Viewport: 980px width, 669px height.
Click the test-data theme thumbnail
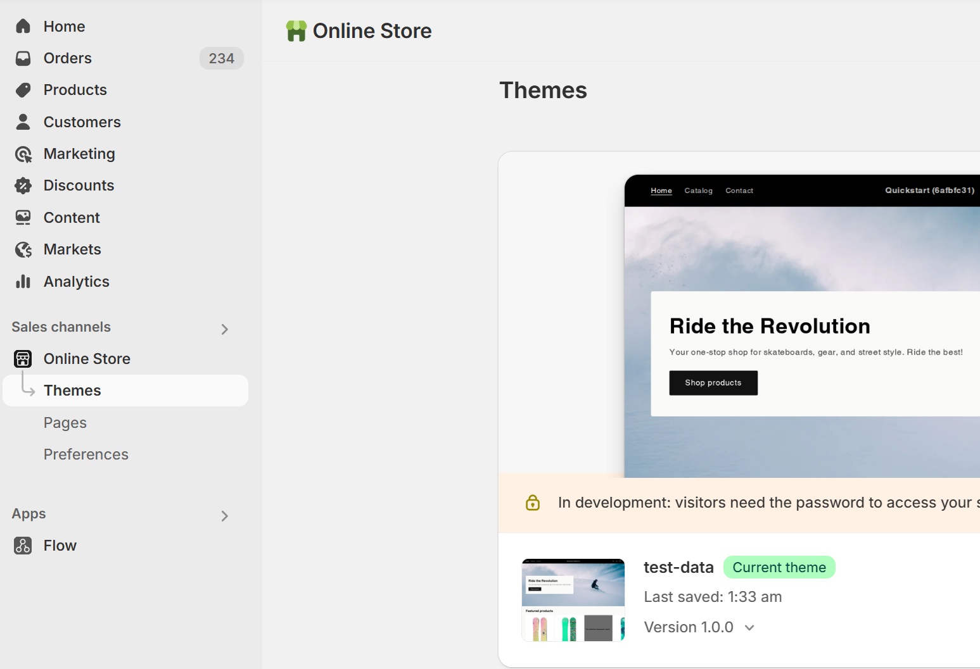click(x=573, y=600)
